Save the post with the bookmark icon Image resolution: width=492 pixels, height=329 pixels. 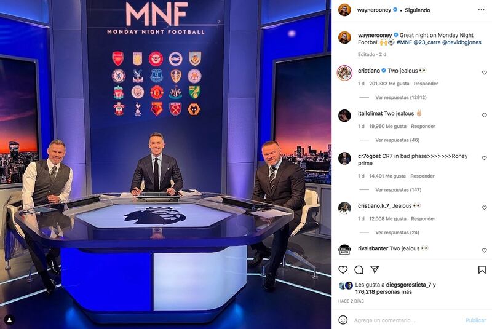(482, 270)
